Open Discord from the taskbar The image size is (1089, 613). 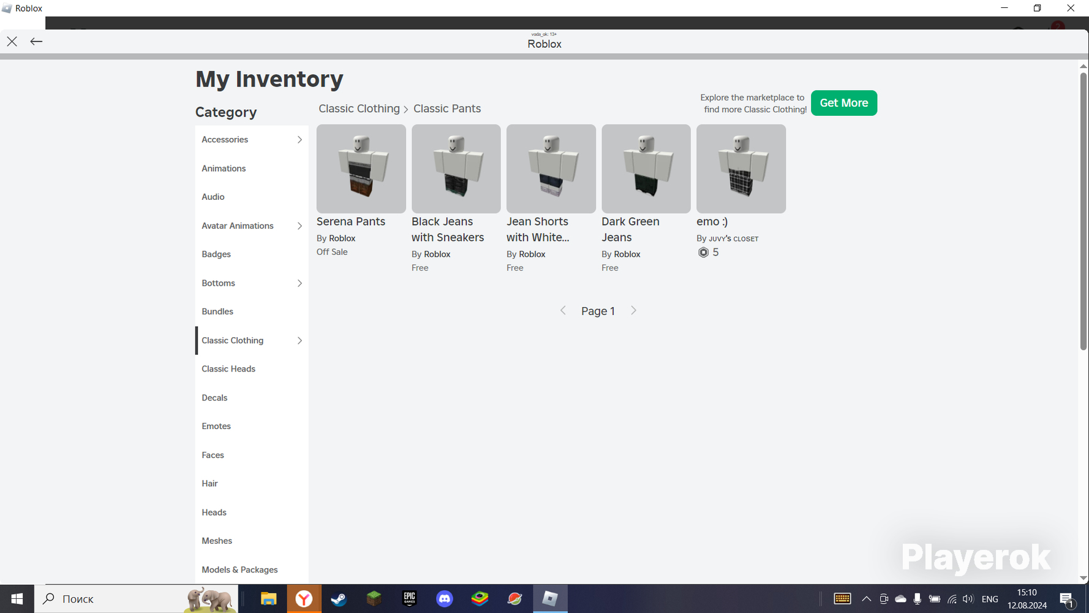tap(445, 599)
